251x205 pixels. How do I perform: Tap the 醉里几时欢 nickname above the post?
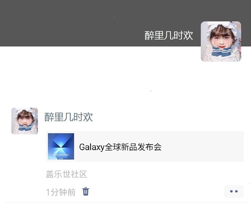pos(68,117)
